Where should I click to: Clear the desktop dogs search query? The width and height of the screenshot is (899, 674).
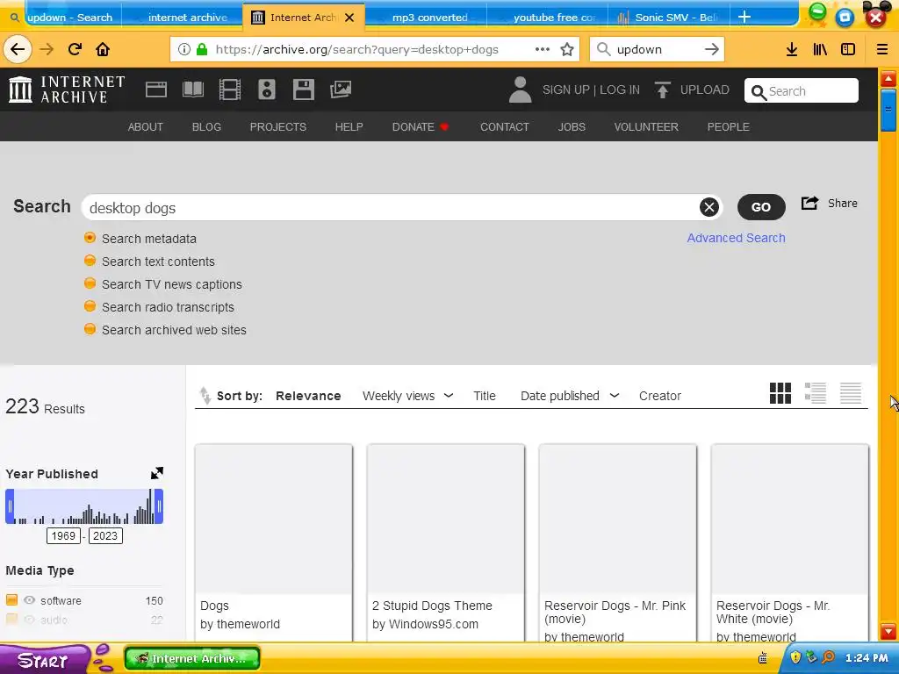click(709, 207)
